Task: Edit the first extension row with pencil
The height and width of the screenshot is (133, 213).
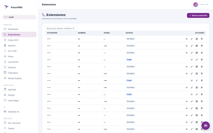Action: [191, 39]
